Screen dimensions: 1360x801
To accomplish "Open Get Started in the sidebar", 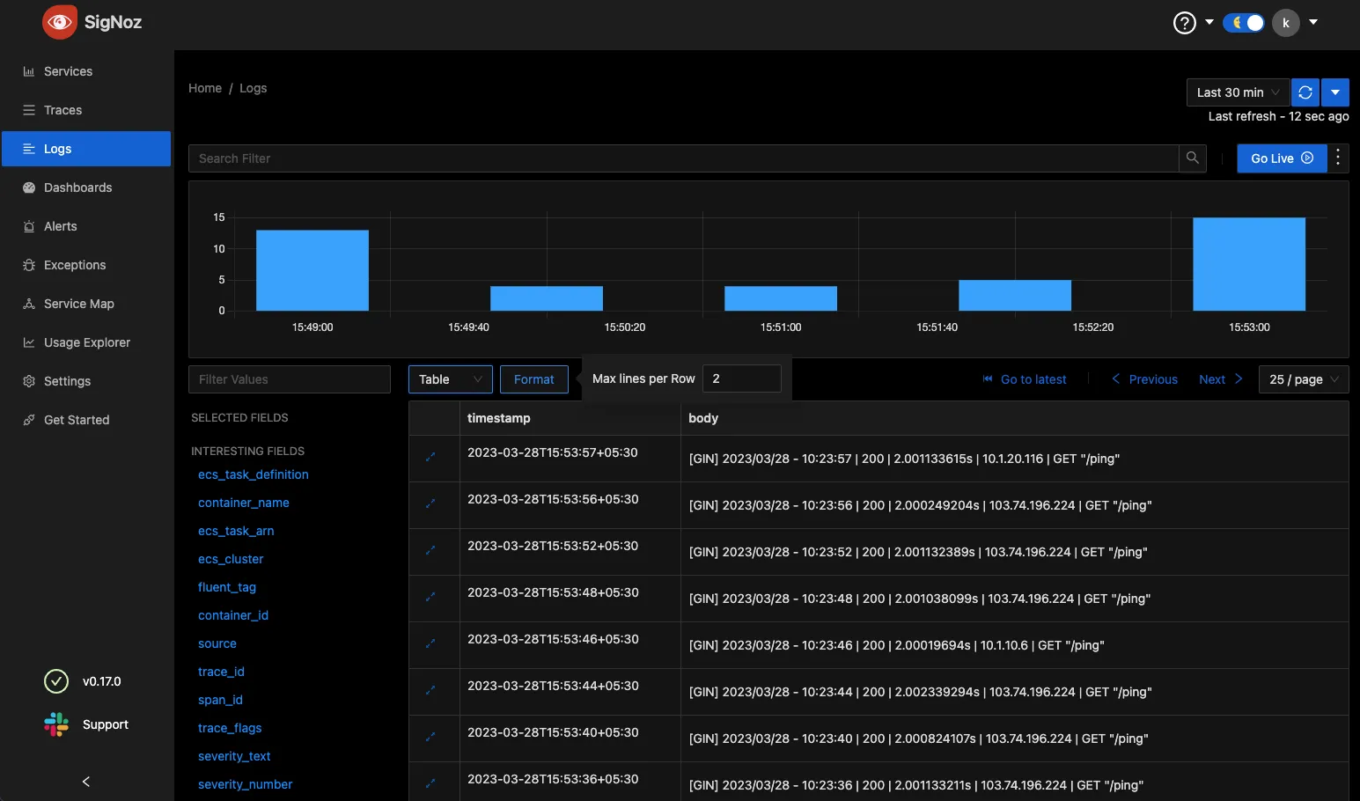I will 86,420.
